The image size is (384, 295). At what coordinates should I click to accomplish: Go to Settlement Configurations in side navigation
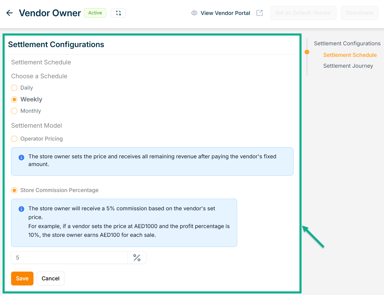coord(347,44)
